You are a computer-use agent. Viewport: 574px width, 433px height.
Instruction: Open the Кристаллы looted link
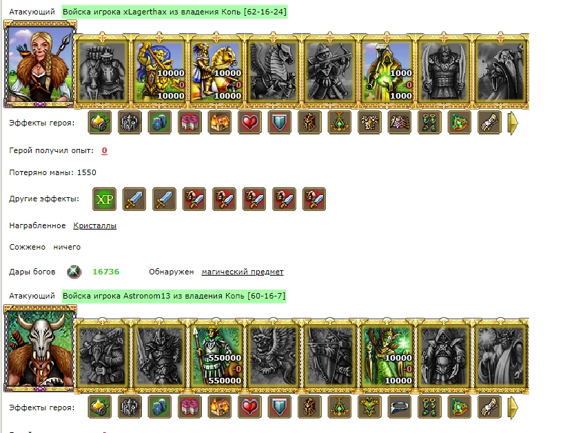pyautogui.click(x=95, y=225)
